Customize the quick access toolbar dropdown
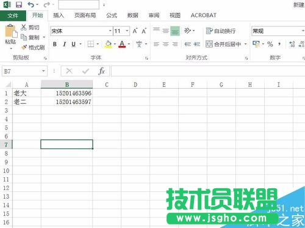Image resolution: width=305 pixels, height=228 pixels. pyautogui.click(x=104, y=5)
